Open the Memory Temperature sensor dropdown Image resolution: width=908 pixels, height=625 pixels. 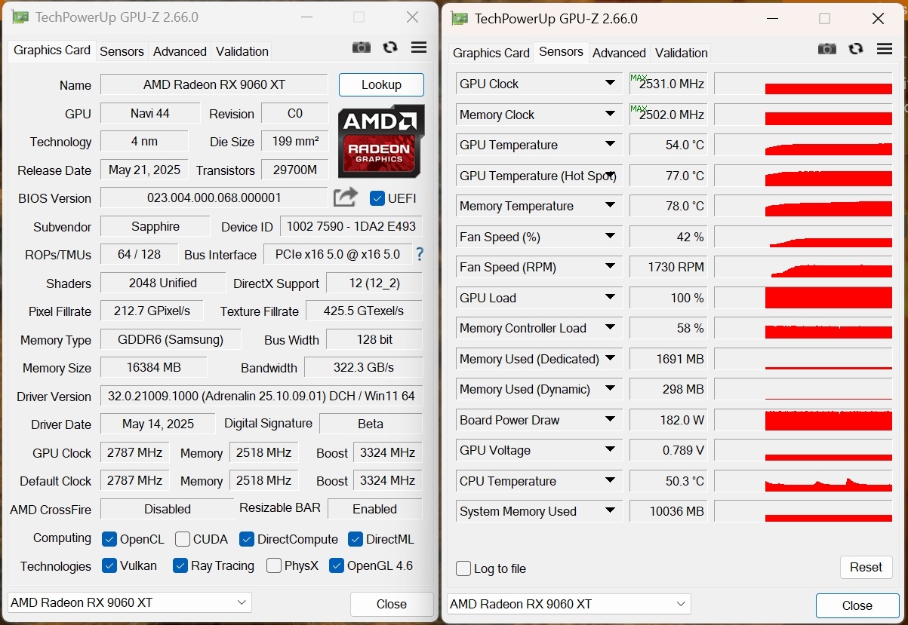(610, 205)
